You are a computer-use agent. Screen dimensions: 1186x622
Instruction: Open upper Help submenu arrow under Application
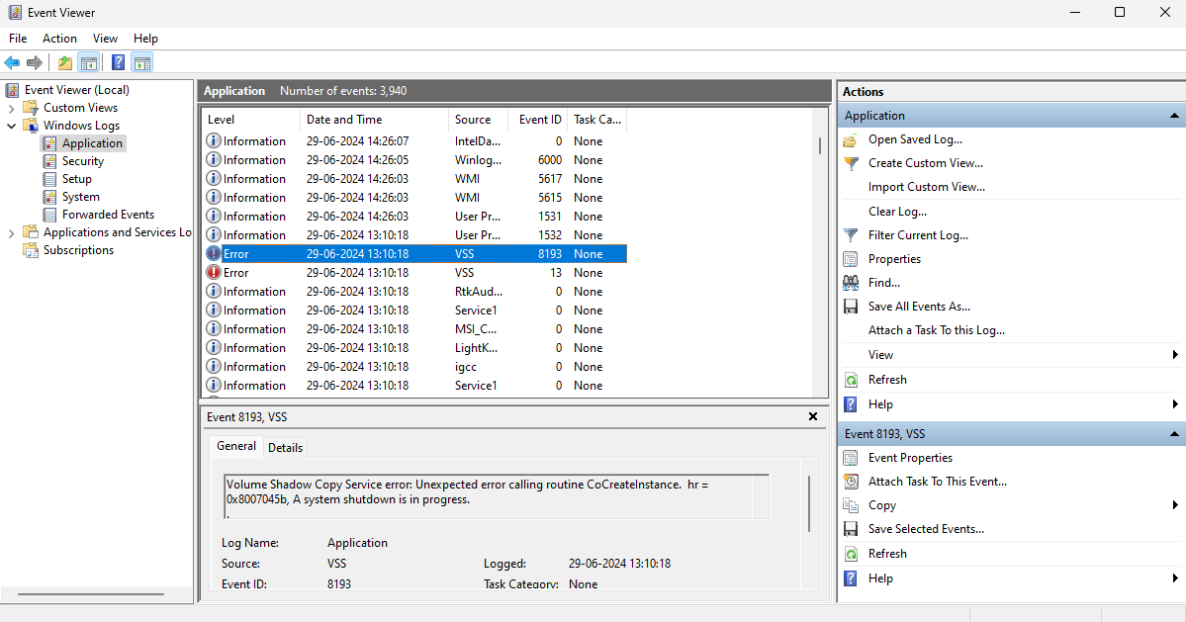click(1175, 404)
